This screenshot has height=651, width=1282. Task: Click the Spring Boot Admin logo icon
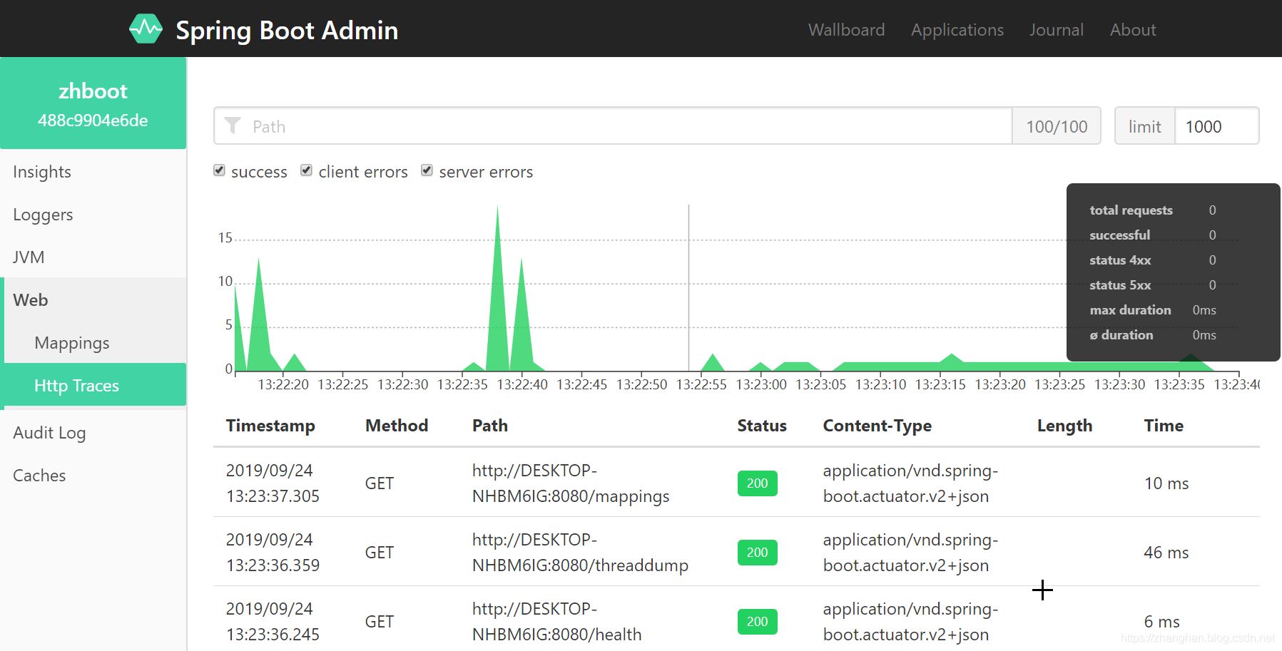coord(146,29)
